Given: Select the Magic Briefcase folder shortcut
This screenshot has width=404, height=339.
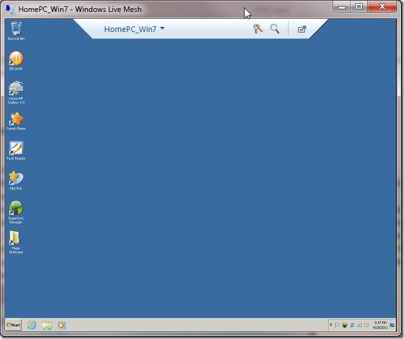Looking at the screenshot, I should click(16, 243).
